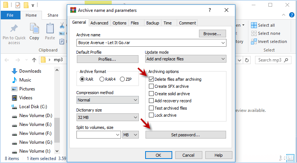Viewport: 297px width, 163px height.
Task: Click the Paste clipboard icon
Action: click(50, 29)
